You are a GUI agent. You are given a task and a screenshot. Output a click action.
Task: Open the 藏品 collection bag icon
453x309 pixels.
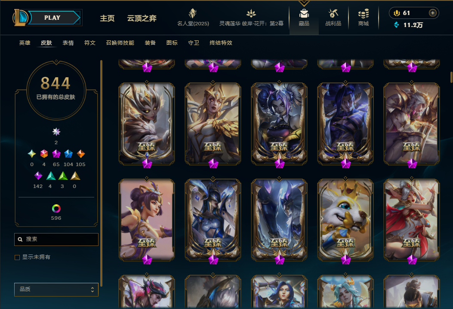pos(304,13)
